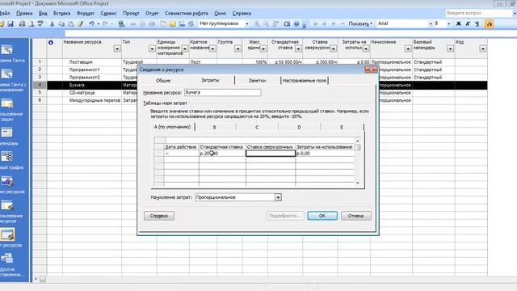Viewport: 517px width, 291px height.
Task: Click the Format Painter brush icon
Action: click(81, 23)
